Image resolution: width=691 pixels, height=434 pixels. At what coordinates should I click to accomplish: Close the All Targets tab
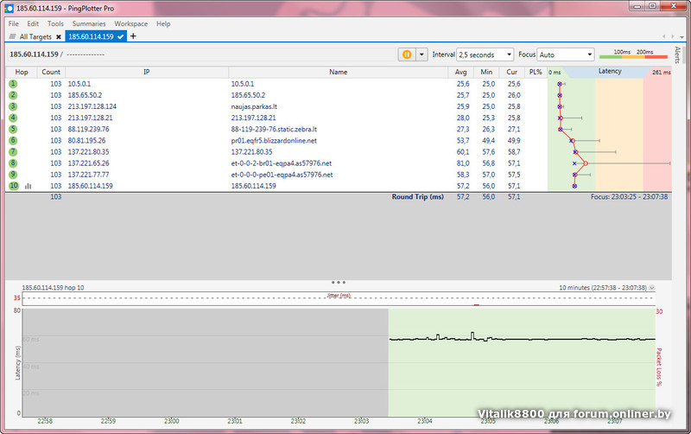(59, 37)
